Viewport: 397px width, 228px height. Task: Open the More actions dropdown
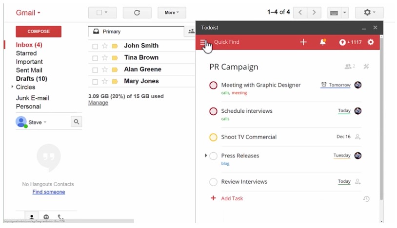pyautogui.click(x=172, y=13)
